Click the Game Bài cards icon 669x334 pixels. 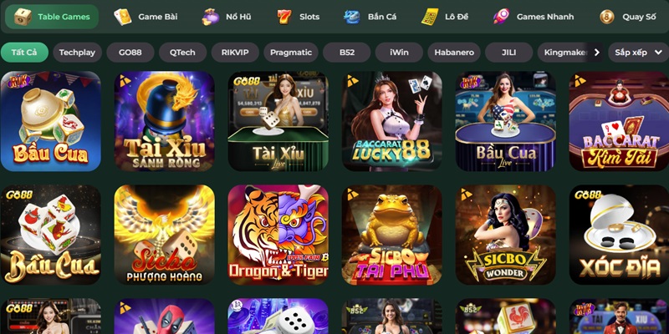coord(122,17)
